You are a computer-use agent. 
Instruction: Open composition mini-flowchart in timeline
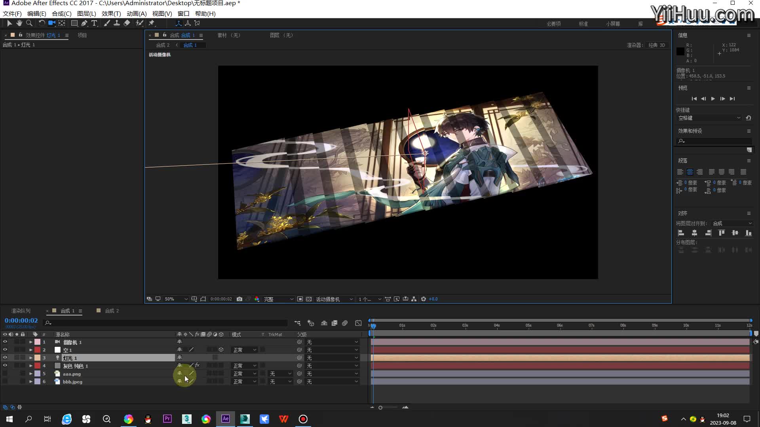tap(298, 323)
